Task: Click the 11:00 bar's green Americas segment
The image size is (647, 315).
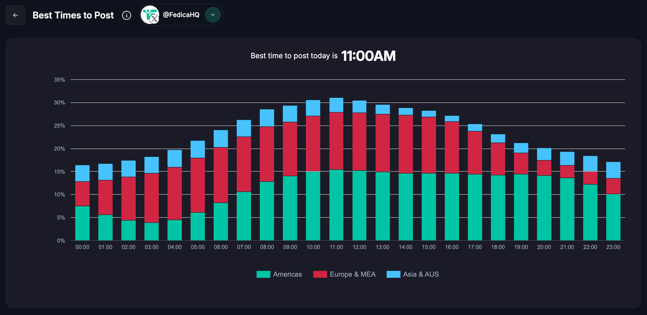Action: [x=336, y=205]
